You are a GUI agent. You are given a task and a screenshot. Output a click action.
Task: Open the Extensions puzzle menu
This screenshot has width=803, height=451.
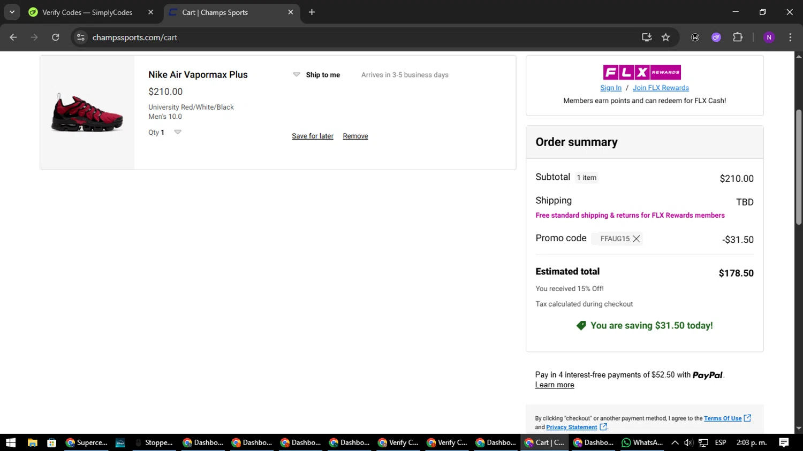(x=738, y=37)
